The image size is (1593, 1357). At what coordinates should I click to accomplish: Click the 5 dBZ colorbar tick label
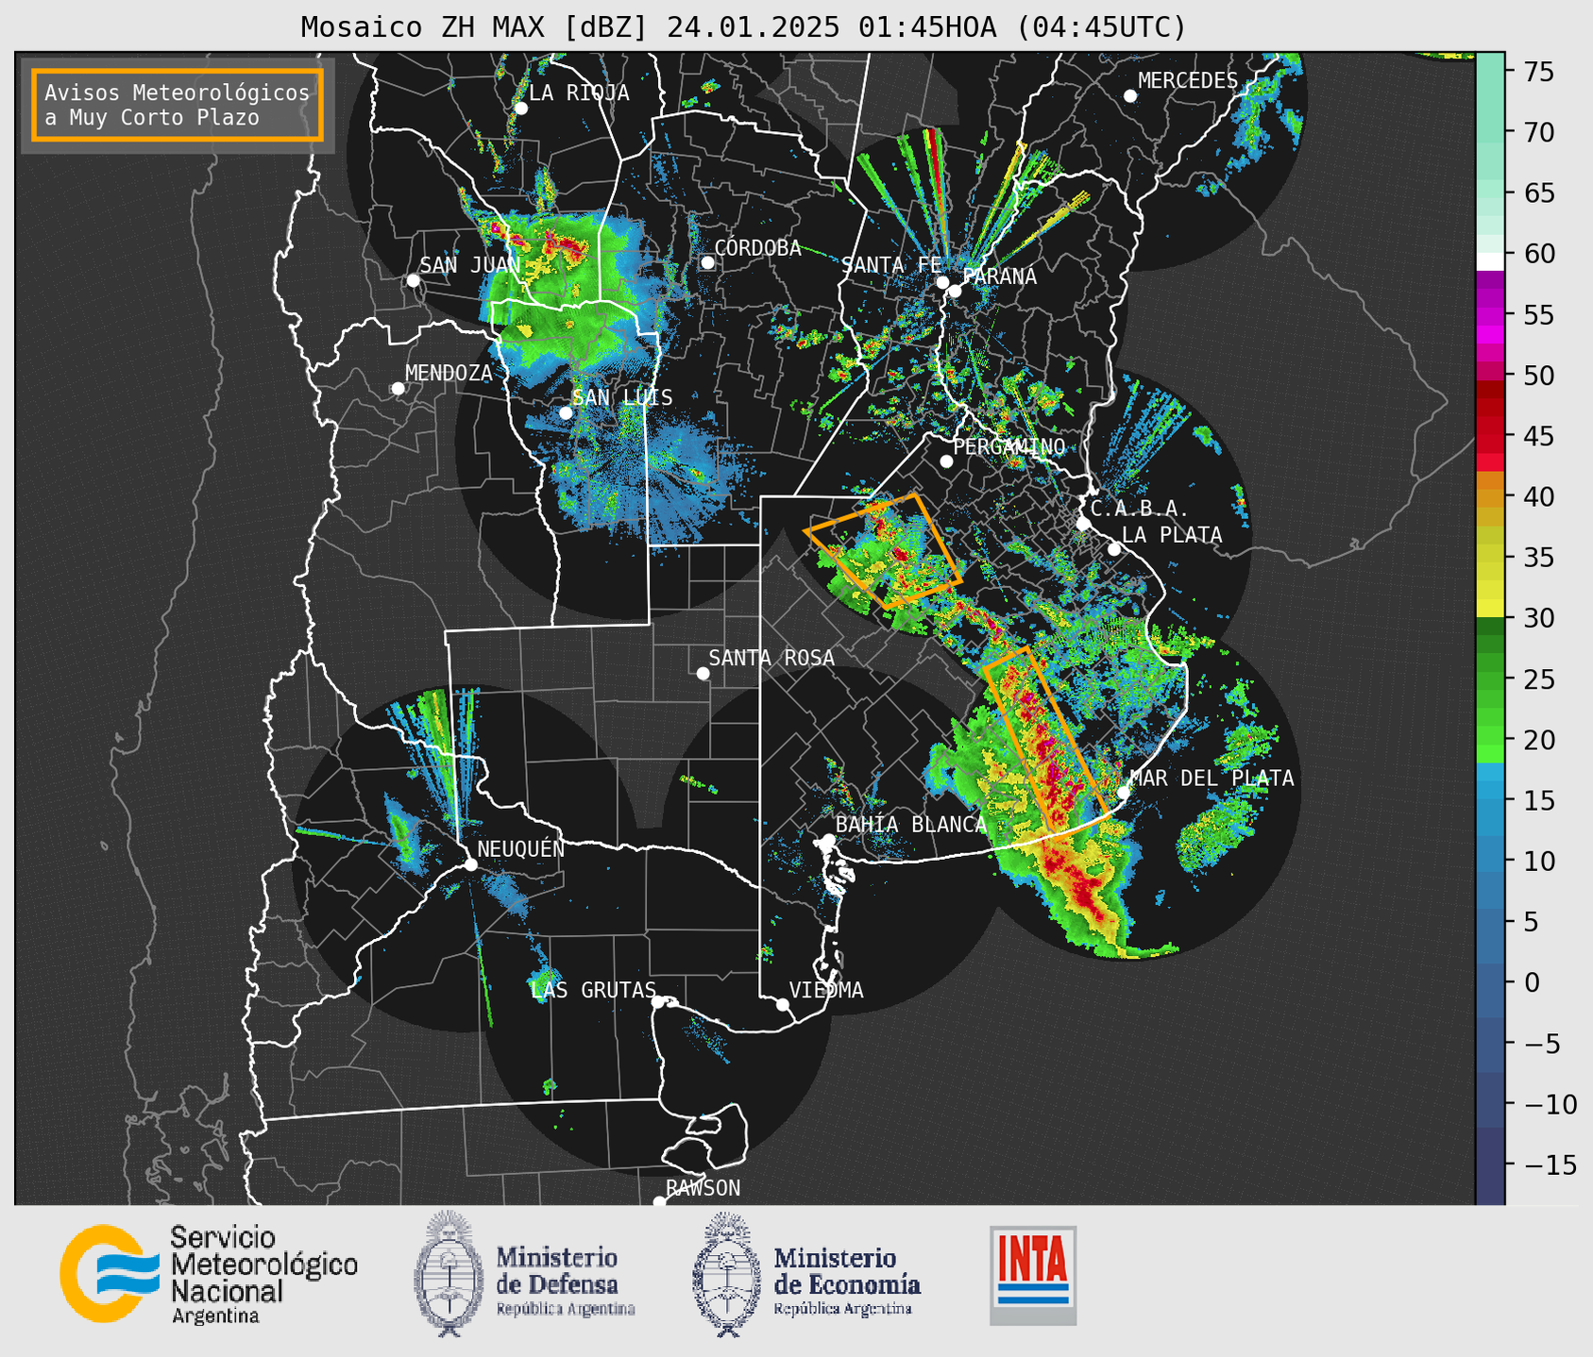[x=1531, y=922]
